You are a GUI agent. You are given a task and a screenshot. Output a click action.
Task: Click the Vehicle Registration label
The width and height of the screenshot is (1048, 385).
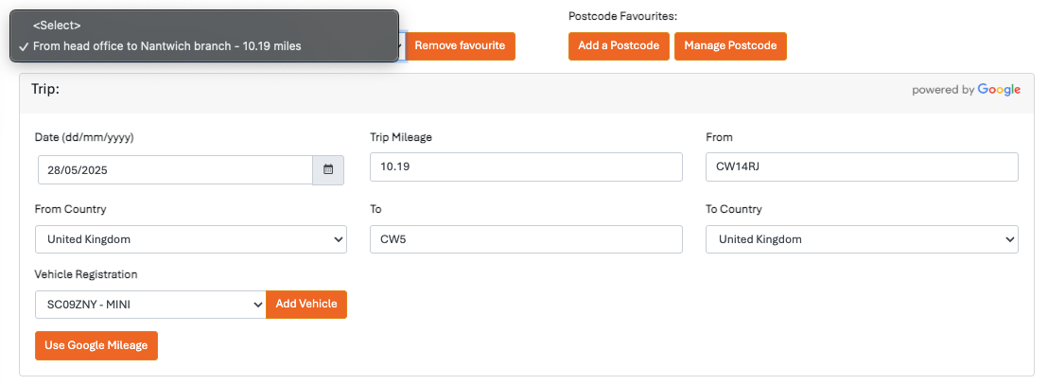86,274
